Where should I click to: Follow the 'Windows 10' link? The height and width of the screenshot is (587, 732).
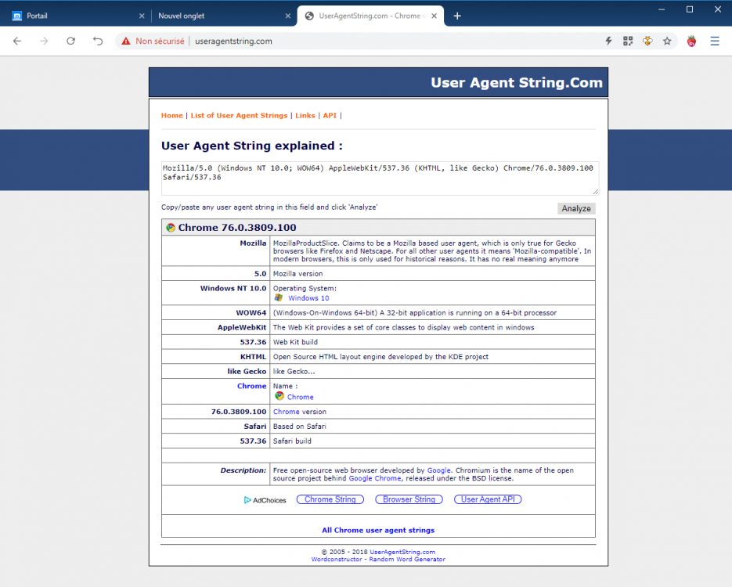307,298
